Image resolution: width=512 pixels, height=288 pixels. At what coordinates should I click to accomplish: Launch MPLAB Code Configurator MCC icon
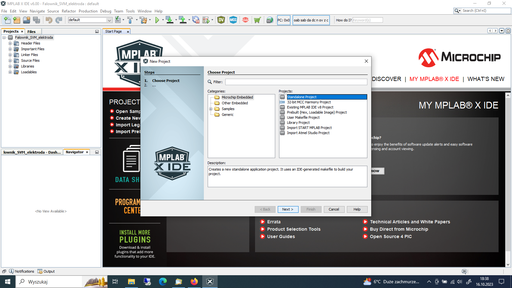[233, 20]
